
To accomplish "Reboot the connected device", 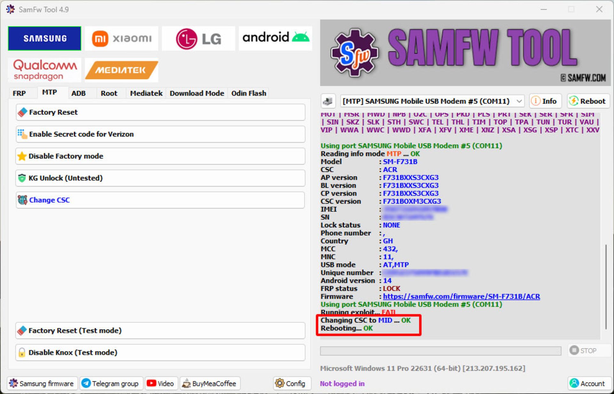I will (x=588, y=101).
